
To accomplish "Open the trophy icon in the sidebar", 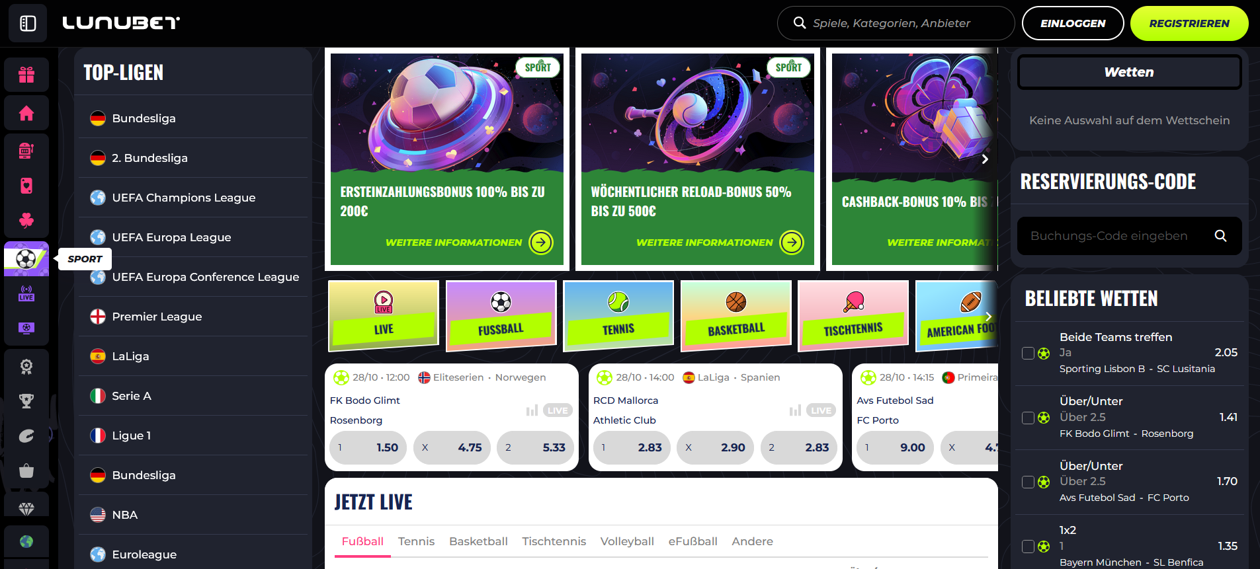I will click(26, 400).
